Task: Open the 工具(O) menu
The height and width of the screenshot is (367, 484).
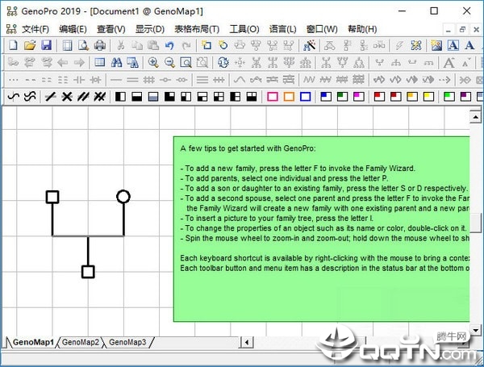Action: [x=244, y=29]
